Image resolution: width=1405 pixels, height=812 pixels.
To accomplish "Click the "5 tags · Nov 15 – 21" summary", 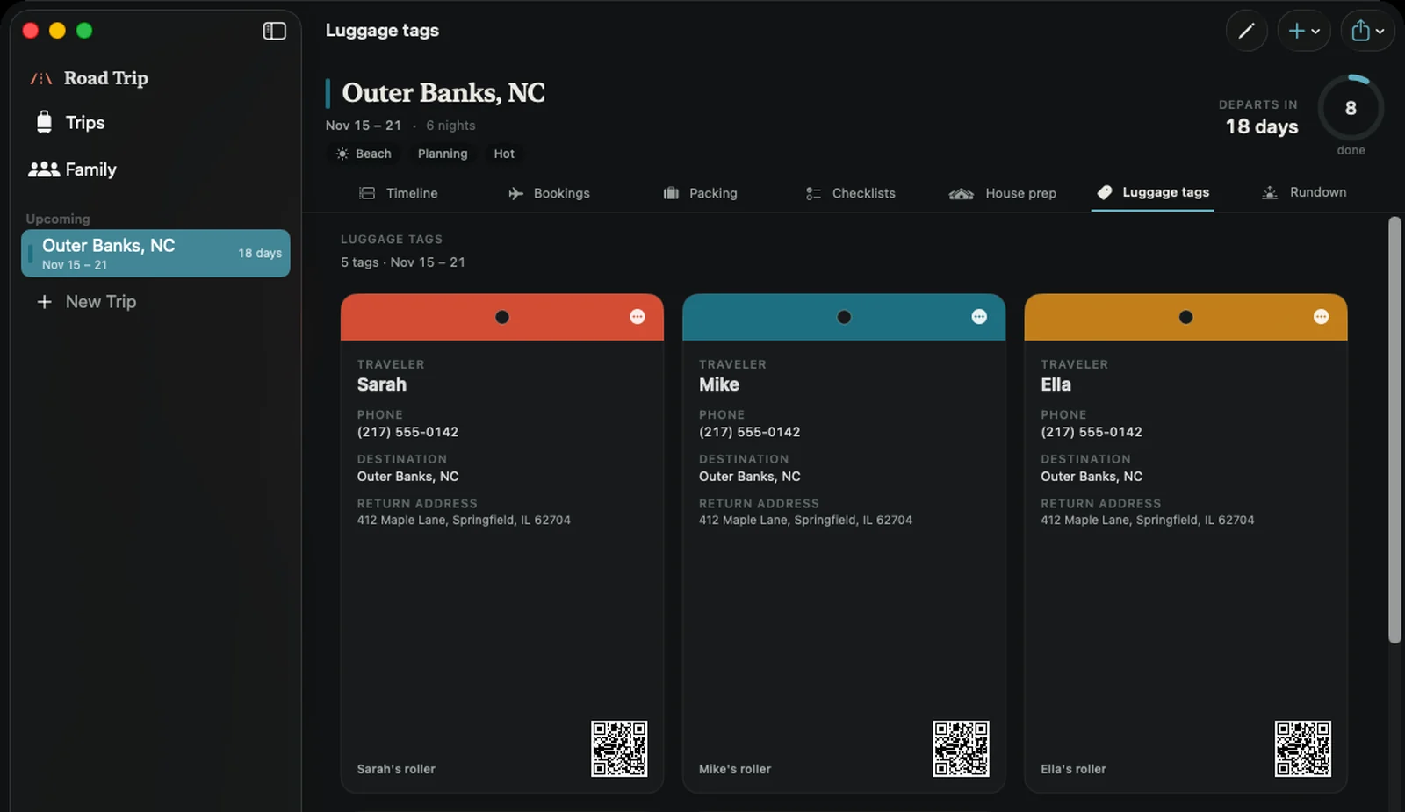I will click(x=403, y=262).
